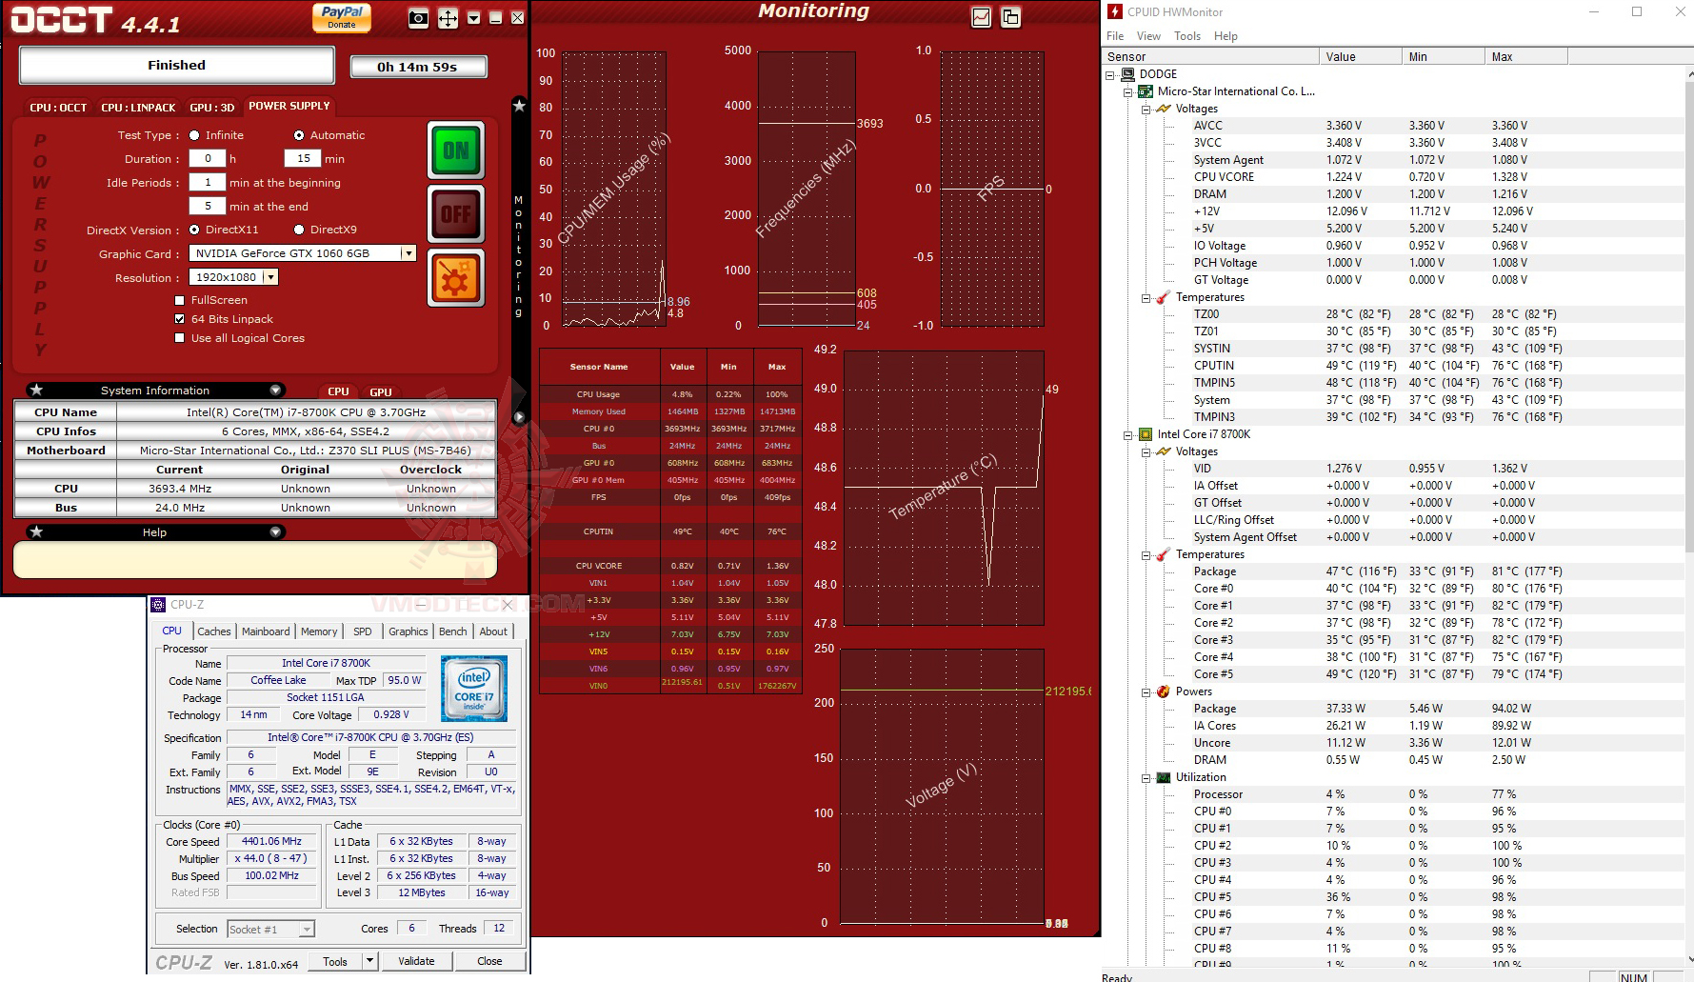This screenshot has height=982, width=1694.
Task: Click the DODGE computer icon in HWMonitor
Action: click(x=1128, y=74)
